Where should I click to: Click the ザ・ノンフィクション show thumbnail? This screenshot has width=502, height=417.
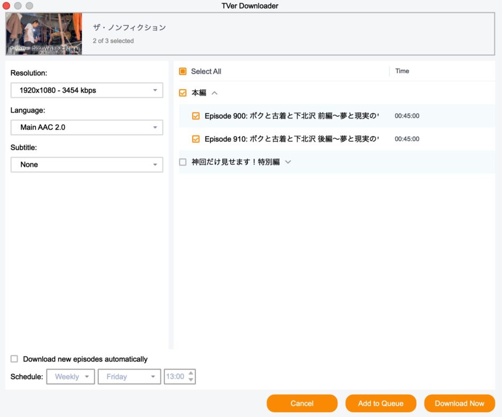pyautogui.click(x=43, y=33)
